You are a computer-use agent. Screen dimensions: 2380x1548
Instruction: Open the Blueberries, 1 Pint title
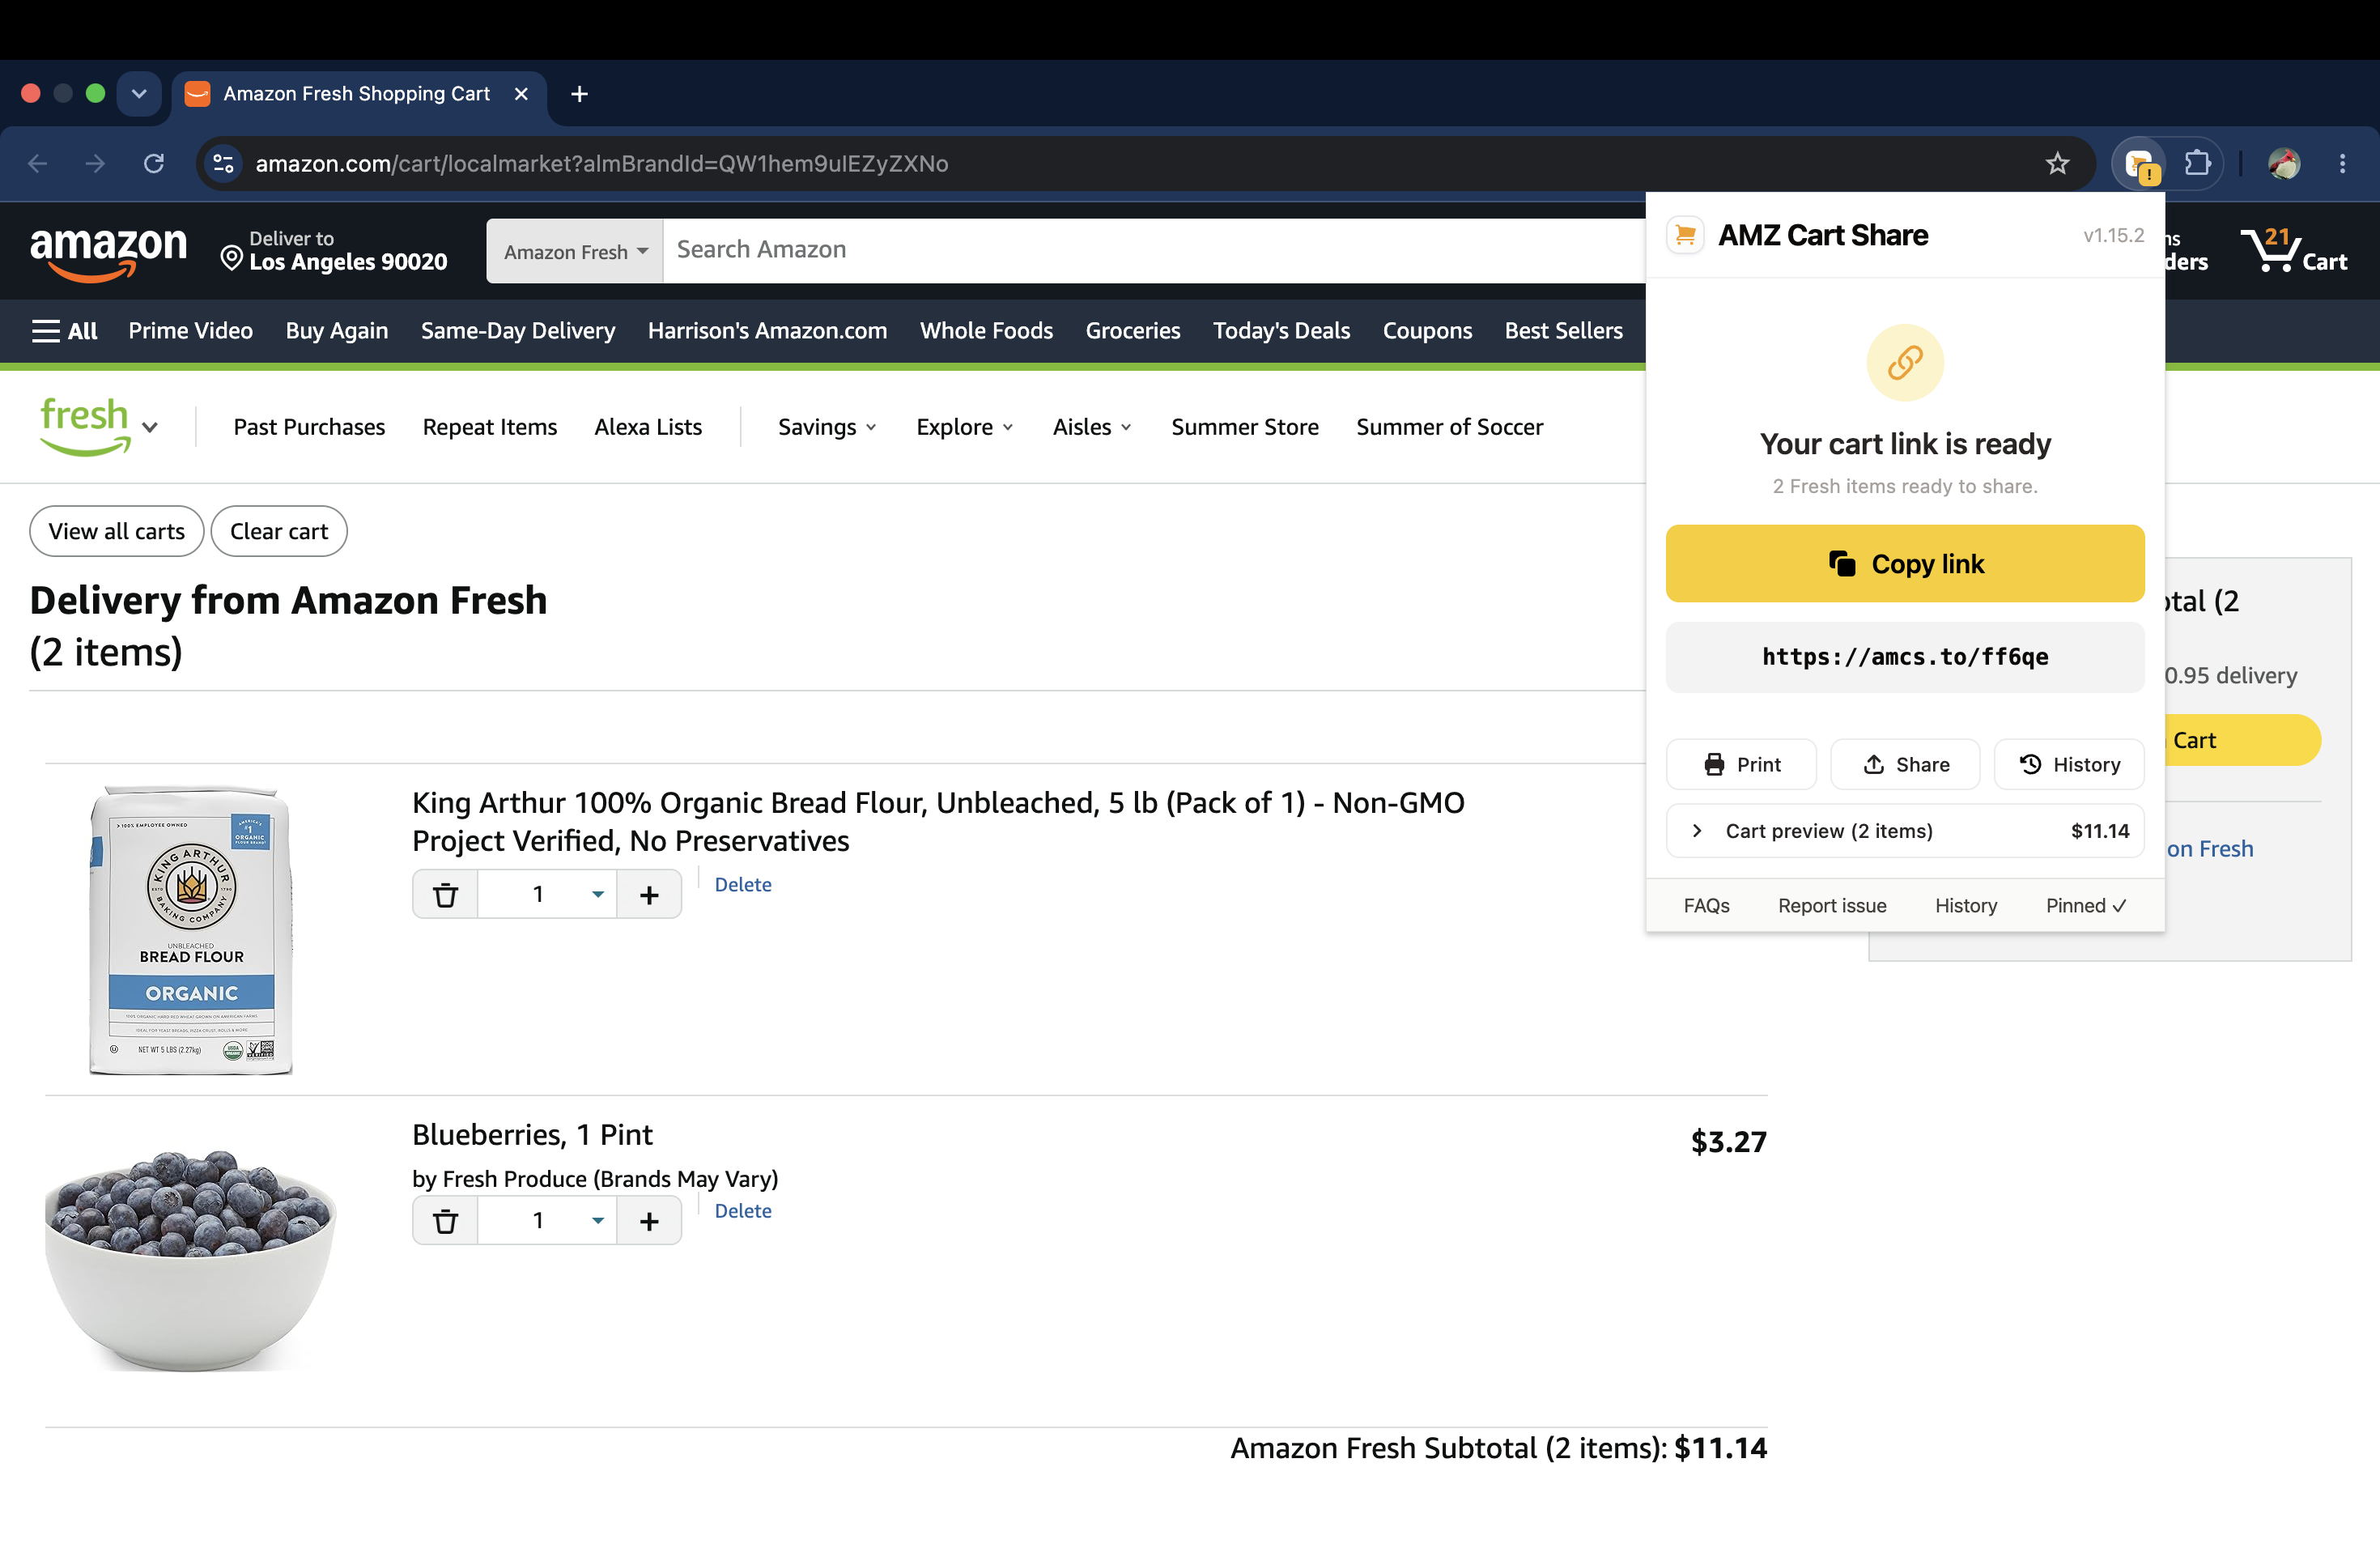click(x=532, y=1134)
